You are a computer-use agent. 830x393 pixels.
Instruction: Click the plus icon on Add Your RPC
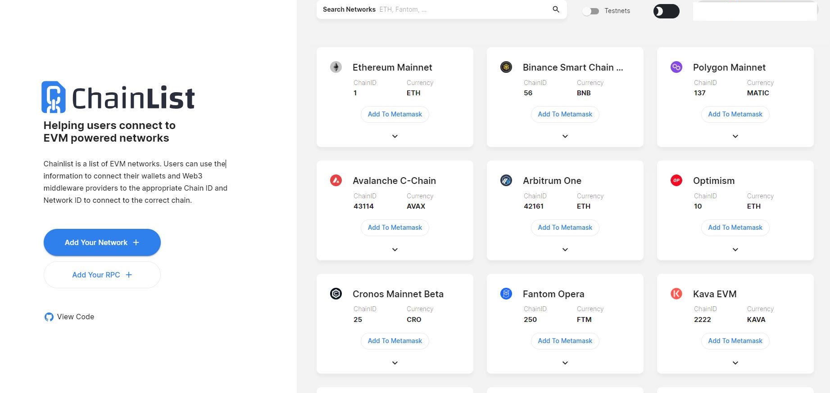pos(129,275)
